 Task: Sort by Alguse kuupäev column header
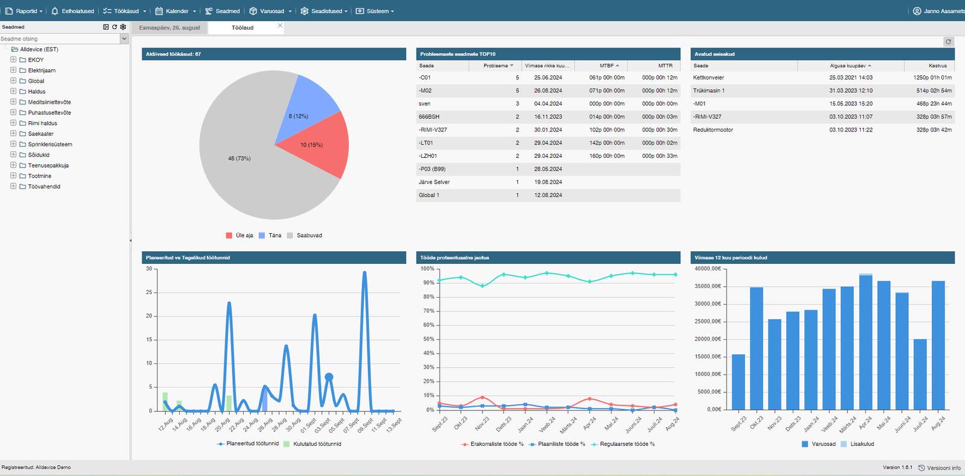[x=847, y=66]
